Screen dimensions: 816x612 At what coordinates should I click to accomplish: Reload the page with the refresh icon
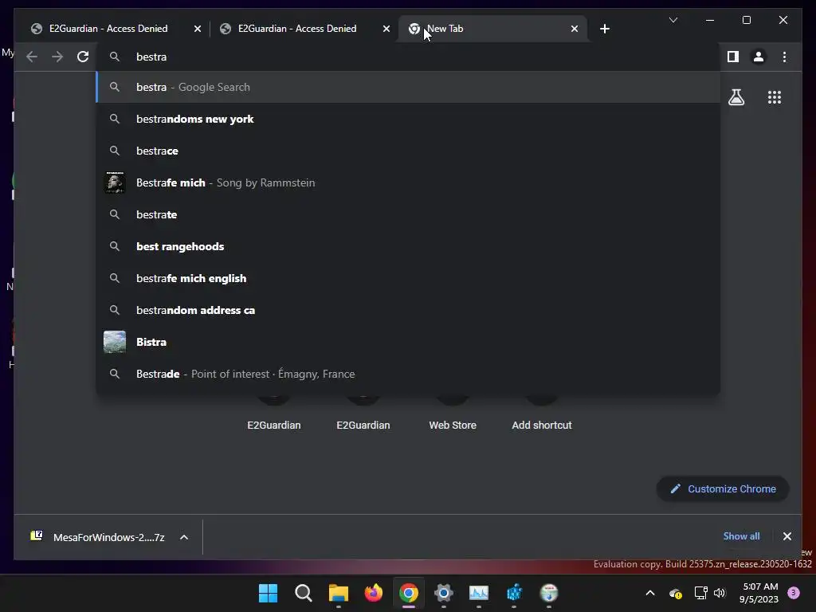pyautogui.click(x=83, y=57)
